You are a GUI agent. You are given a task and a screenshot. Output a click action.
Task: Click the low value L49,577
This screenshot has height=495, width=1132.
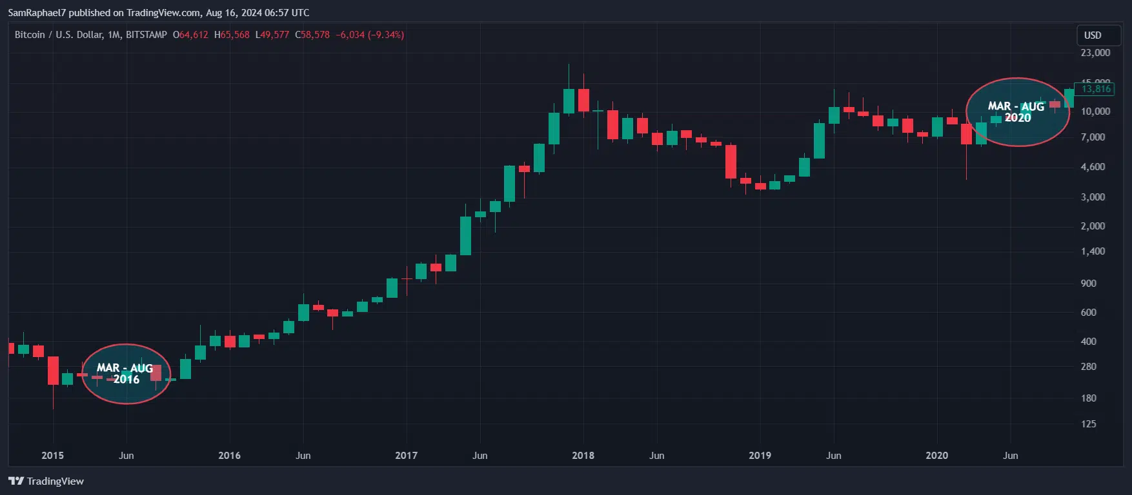tap(272, 35)
